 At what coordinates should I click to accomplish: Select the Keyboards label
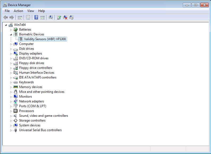[x=26, y=82]
